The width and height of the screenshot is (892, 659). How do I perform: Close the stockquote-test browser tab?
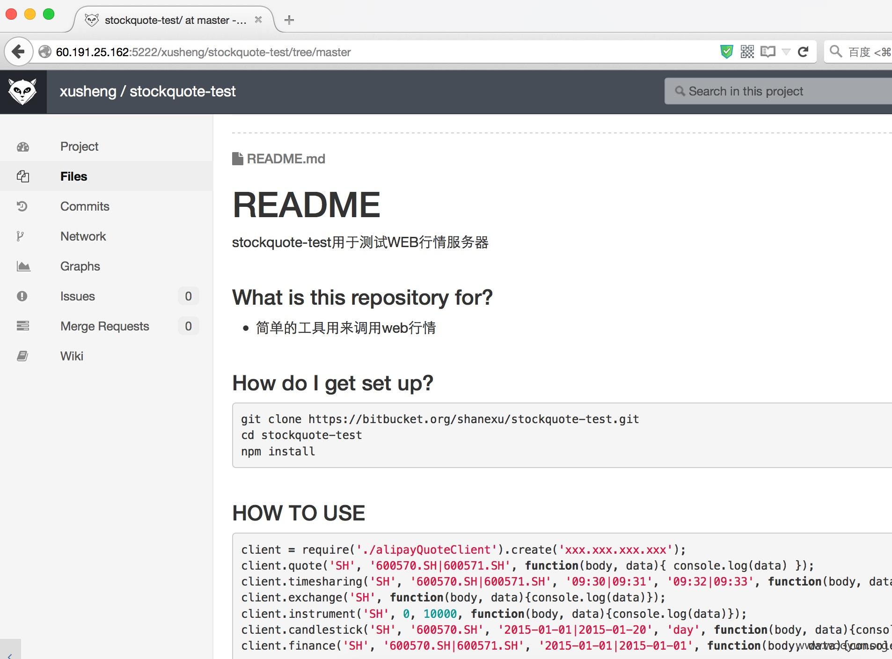(258, 20)
